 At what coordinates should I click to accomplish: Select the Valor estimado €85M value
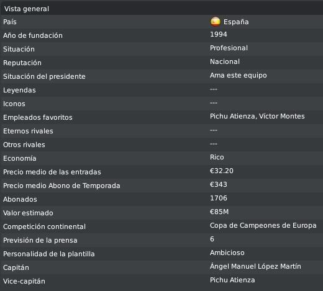point(219,212)
